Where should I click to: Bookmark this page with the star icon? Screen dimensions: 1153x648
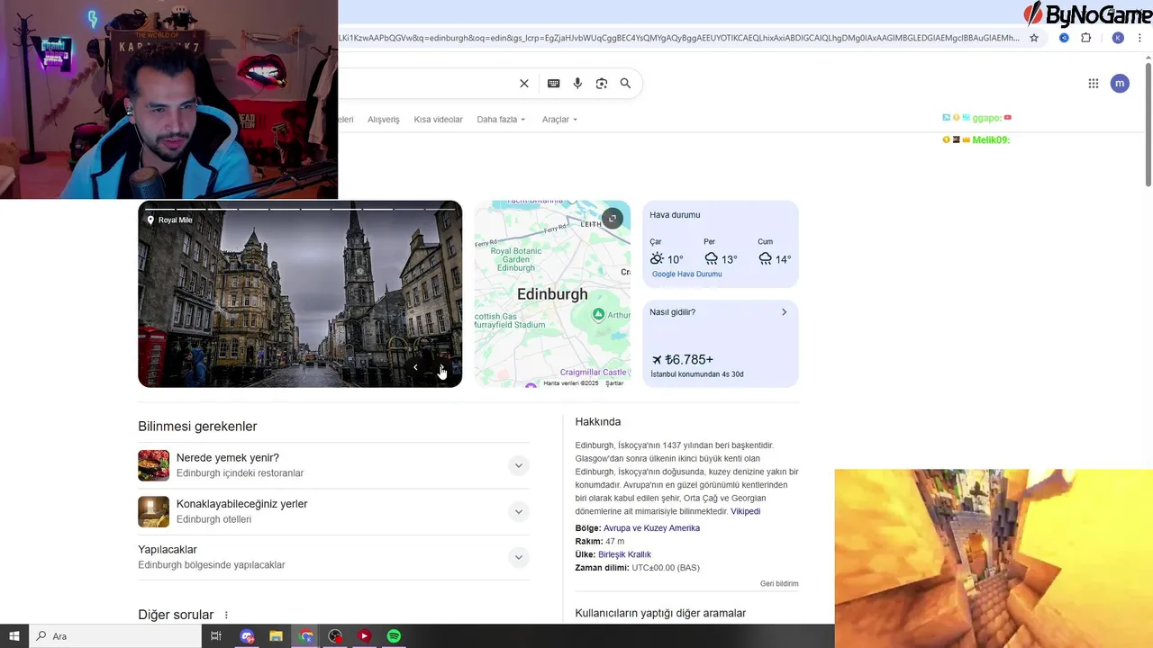click(x=1034, y=38)
